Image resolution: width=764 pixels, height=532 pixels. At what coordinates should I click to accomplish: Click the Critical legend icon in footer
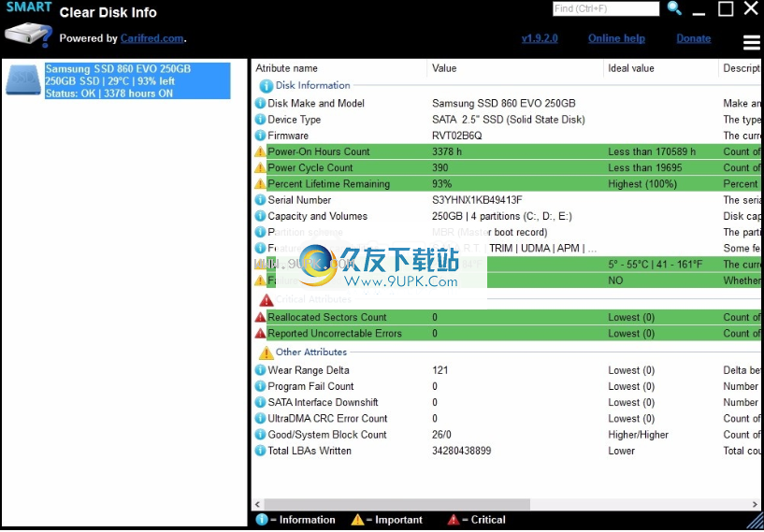point(454,520)
